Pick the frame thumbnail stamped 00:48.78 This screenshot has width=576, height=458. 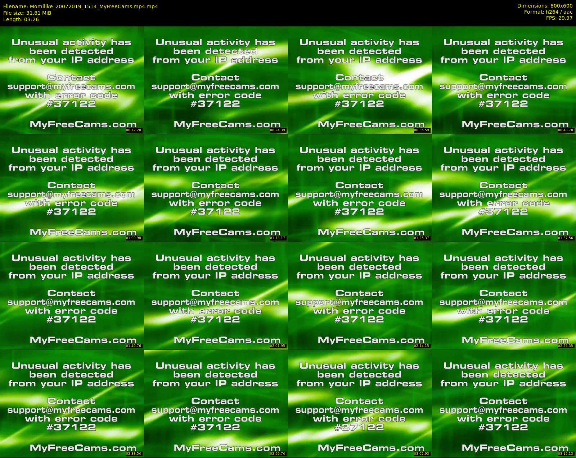click(504, 80)
